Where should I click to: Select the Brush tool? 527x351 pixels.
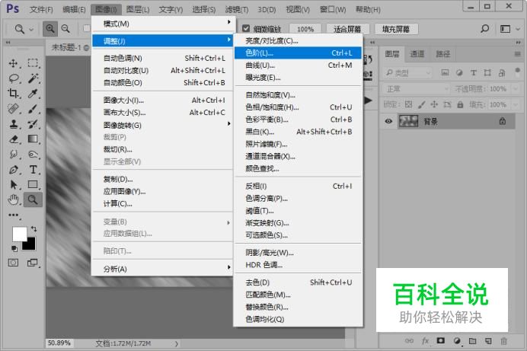click(x=33, y=109)
